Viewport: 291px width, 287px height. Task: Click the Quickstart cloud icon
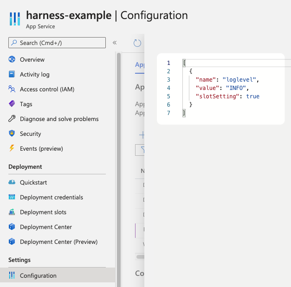coord(12,182)
